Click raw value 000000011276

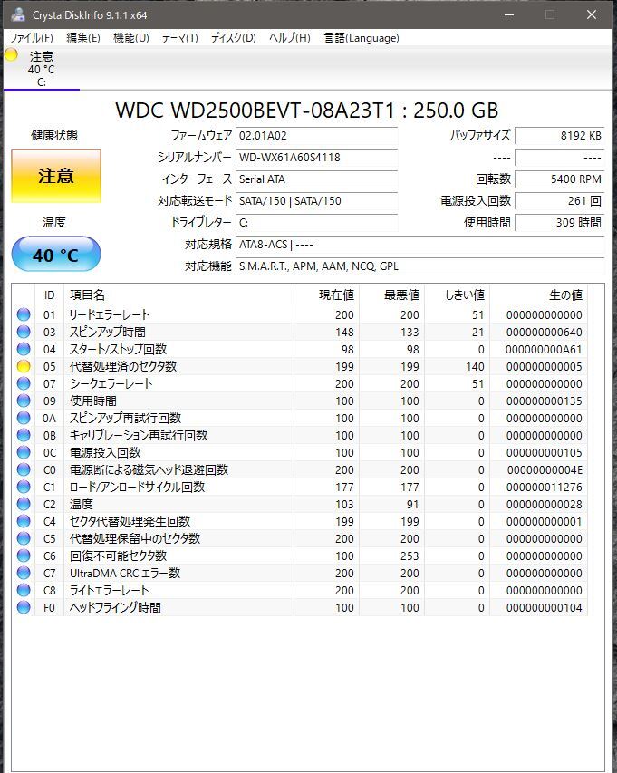544,487
